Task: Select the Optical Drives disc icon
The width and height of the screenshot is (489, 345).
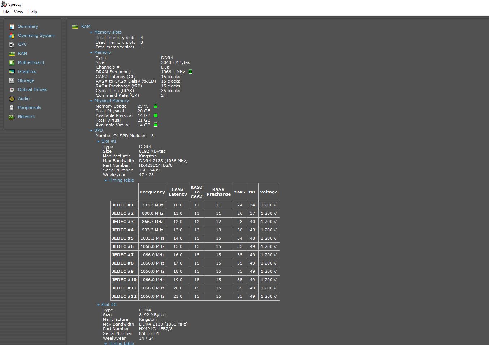Action: pos(12,89)
